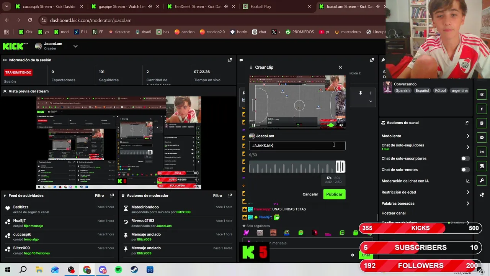Click the chat bubble sidebar icon
The height and width of the screenshot is (276, 490).
coord(482,138)
